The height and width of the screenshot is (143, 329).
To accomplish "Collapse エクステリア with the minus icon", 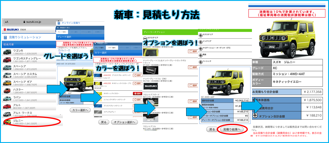I will (x=145, y=38).
